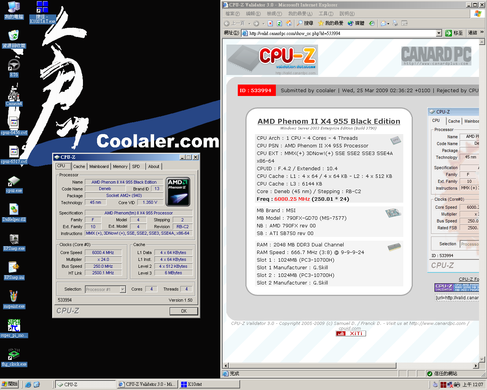
Task: Open the Edit menu in Internet Explorer
Action: [253, 14]
